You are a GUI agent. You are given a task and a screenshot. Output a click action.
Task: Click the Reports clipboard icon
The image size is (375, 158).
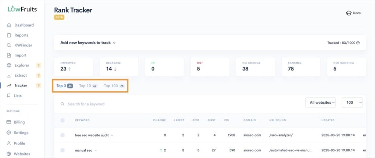pos(9,35)
